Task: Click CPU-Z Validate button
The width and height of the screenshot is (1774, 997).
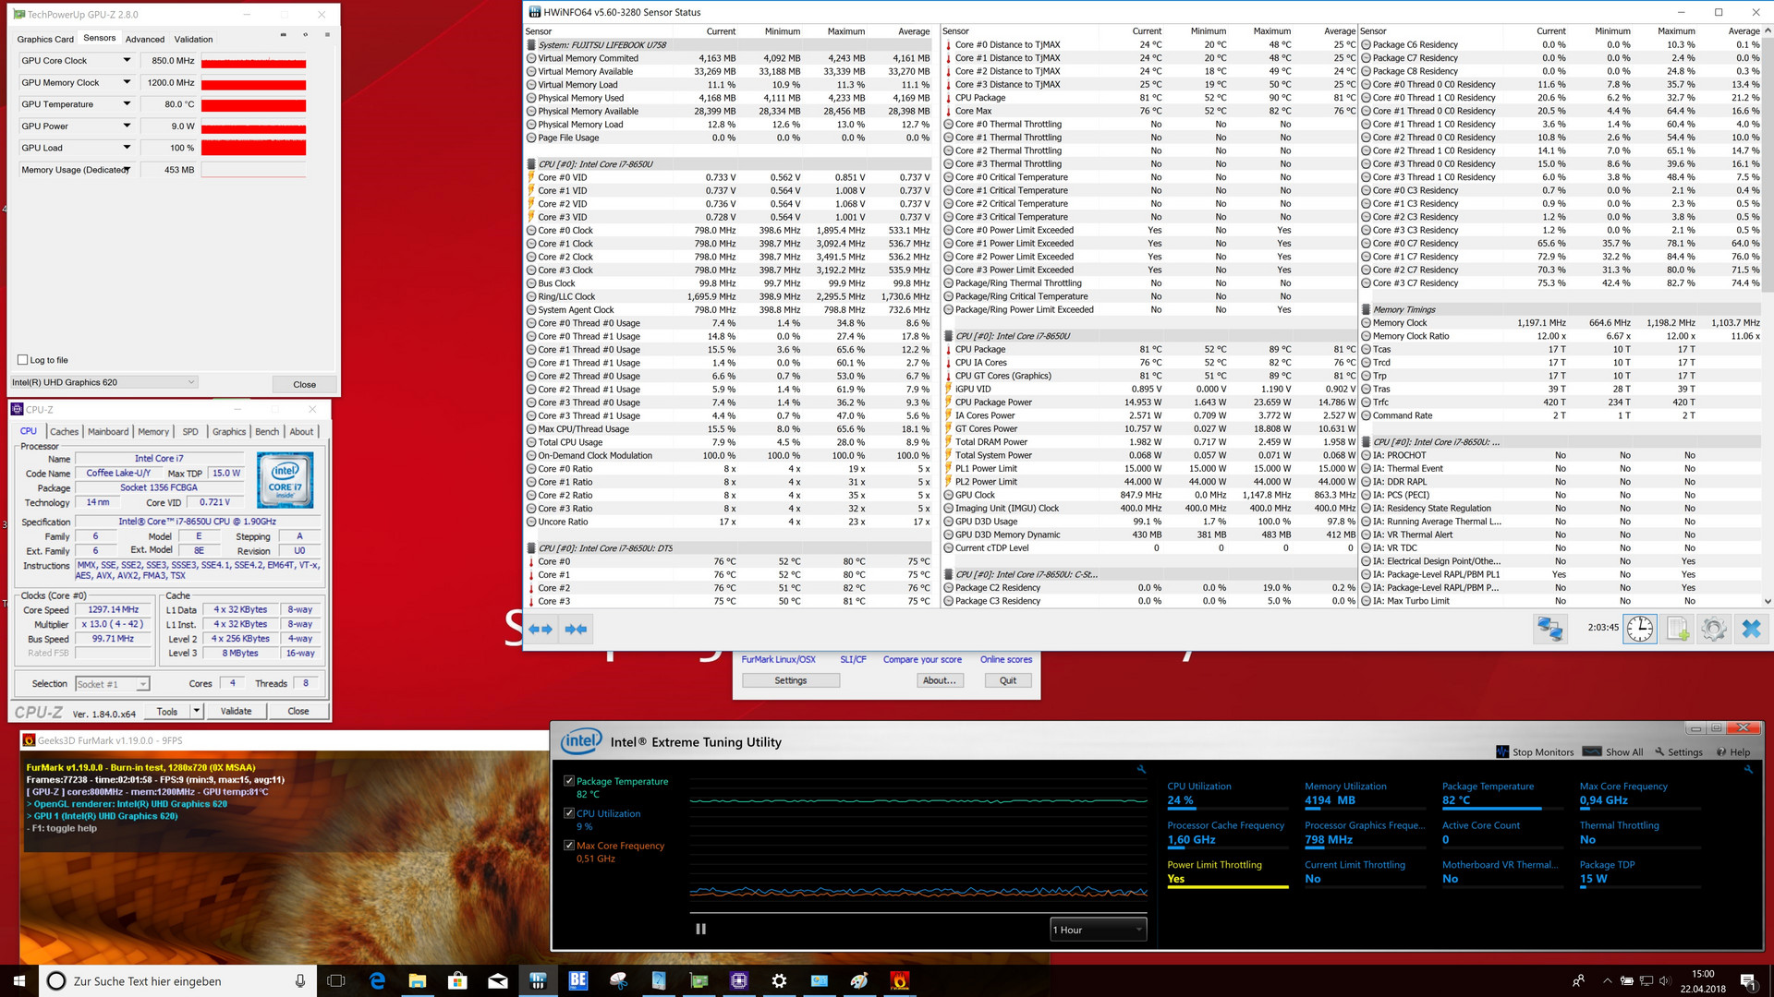Action: pyautogui.click(x=236, y=711)
